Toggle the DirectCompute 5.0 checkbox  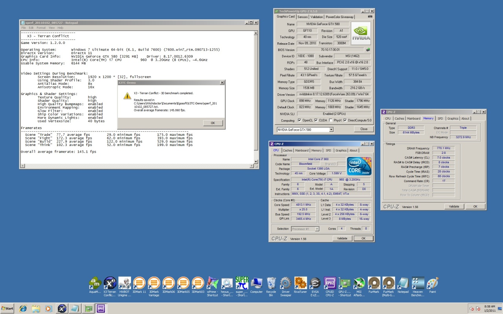coord(345,120)
